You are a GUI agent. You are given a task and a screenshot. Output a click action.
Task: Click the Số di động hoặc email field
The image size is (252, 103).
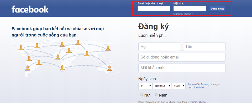pos(182,57)
